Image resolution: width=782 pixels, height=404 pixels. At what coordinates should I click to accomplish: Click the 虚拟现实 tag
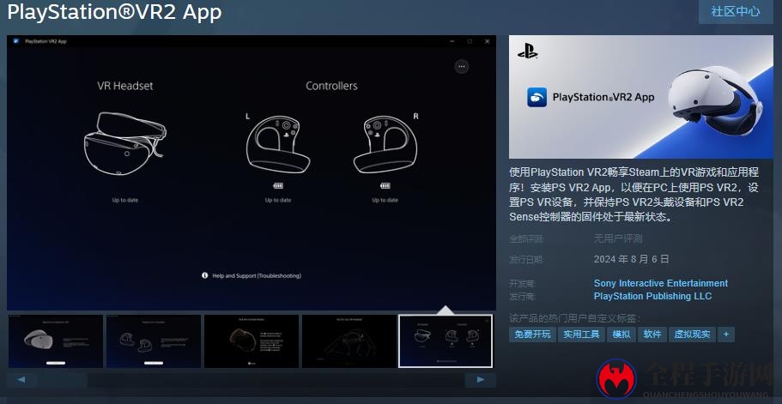pos(692,335)
